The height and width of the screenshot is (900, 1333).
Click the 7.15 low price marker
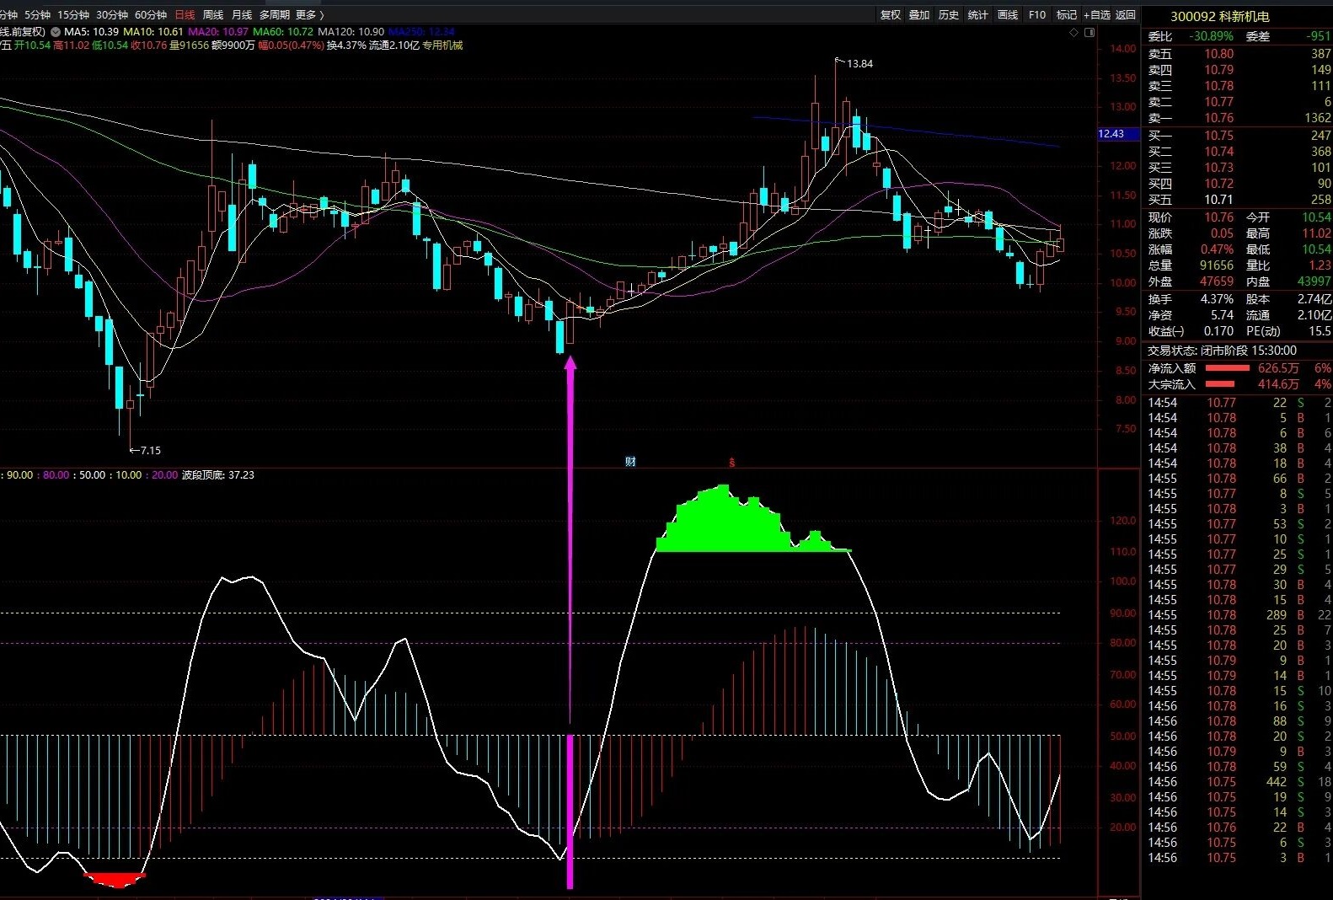[149, 451]
